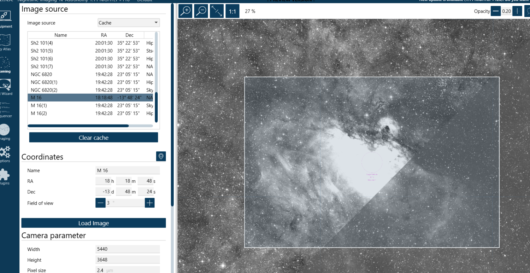Fit image to view with arrows icon
530x273 pixels.
[217, 11]
